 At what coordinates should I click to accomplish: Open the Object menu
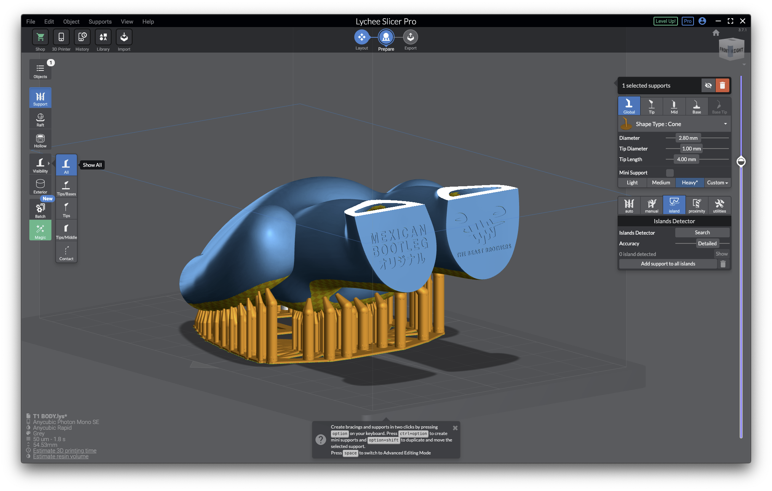(71, 22)
